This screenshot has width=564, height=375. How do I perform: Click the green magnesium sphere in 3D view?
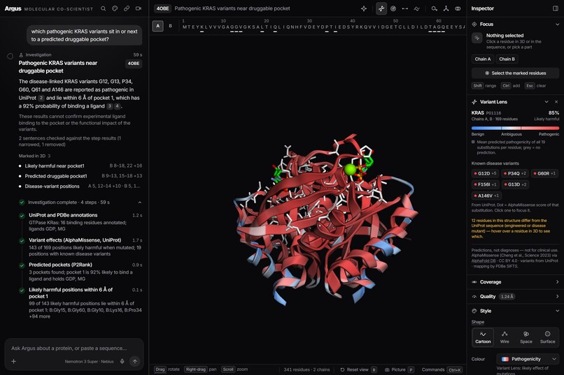coord(350,170)
